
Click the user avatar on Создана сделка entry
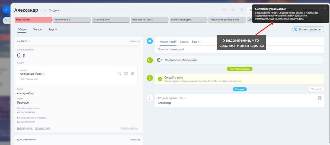coord(320,98)
